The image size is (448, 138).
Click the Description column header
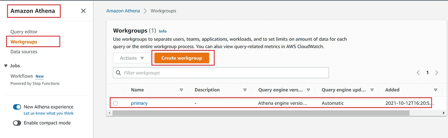(207, 90)
